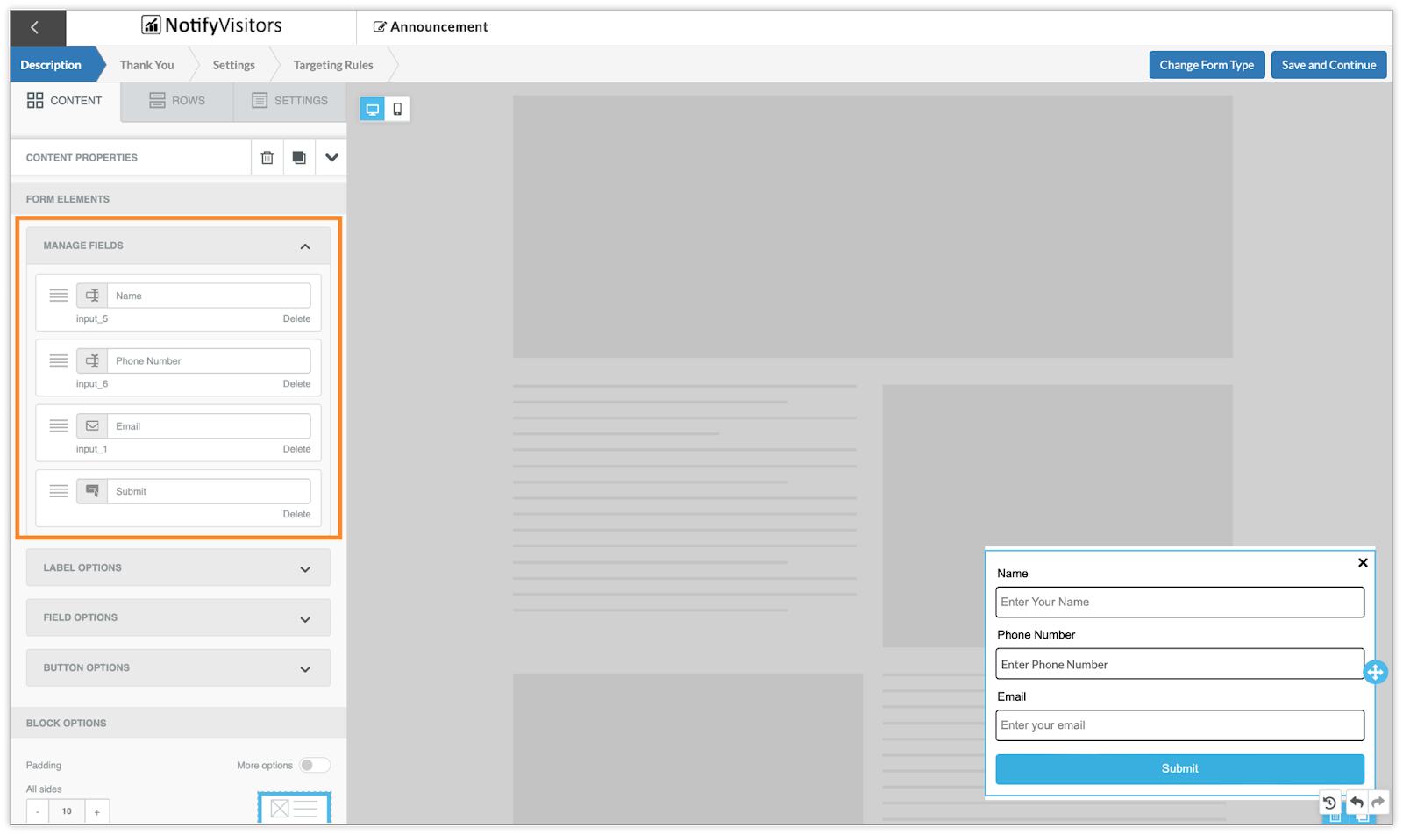Grab the Name field drag handle

pos(59,296)
